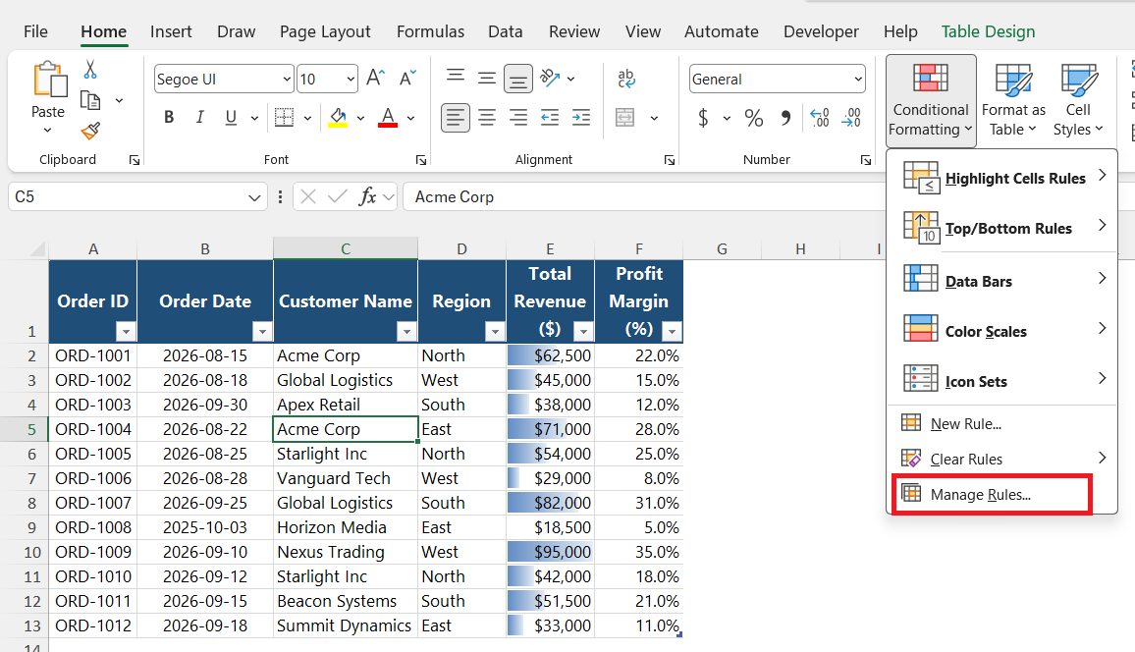Open Data Bars submenu
The width and height of the screenshot is (1135, 652).
1004,281
